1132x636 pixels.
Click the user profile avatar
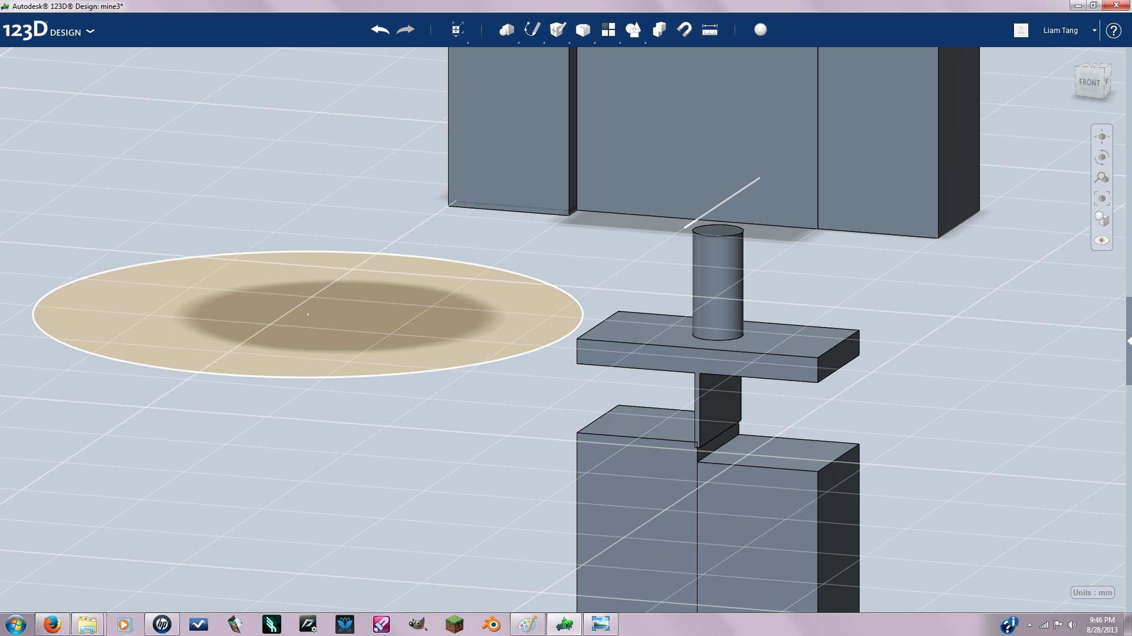tap(1021, 30)
